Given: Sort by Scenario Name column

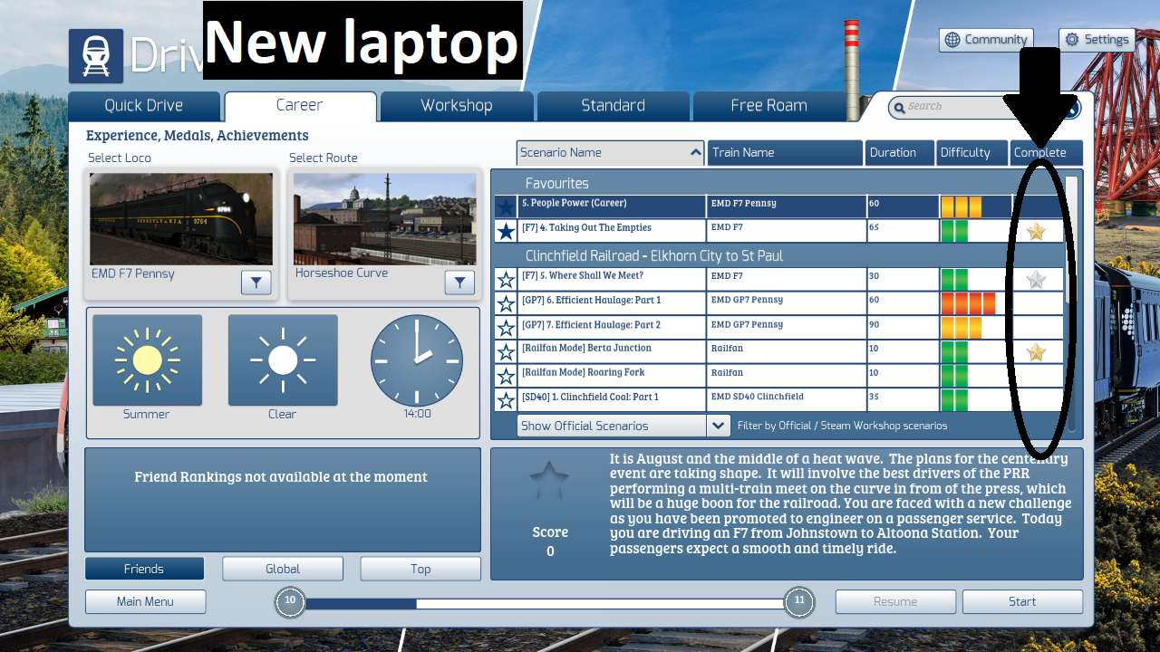Looking at the screenshot, I should tap(611, 152).
